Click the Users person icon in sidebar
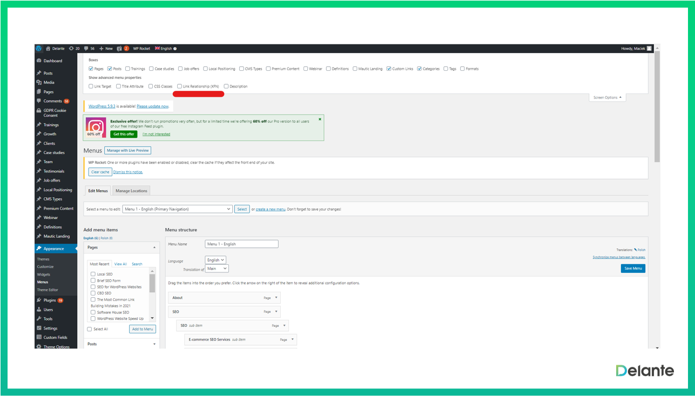The width and height of the screenshot is (695, 396). point(39,310)
